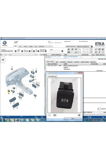Switch to the ACC tab
Viewport: 106px width, 159px height.
click(x=20, y=47)
